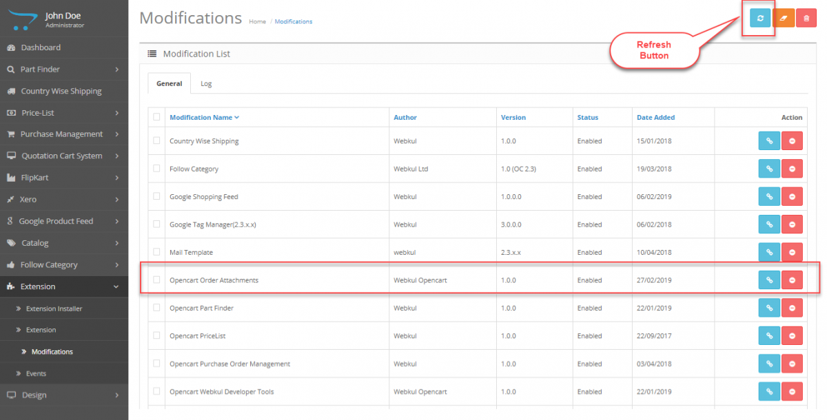Click the Refresh modifications button
The height and width of the screenshot is (420, 827).
tap(758, 17)
